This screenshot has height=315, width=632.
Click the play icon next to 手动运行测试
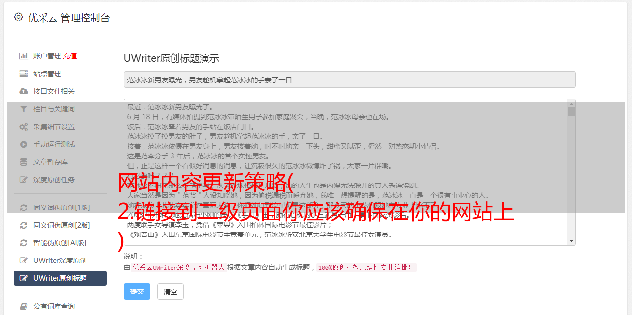[23, 144]
